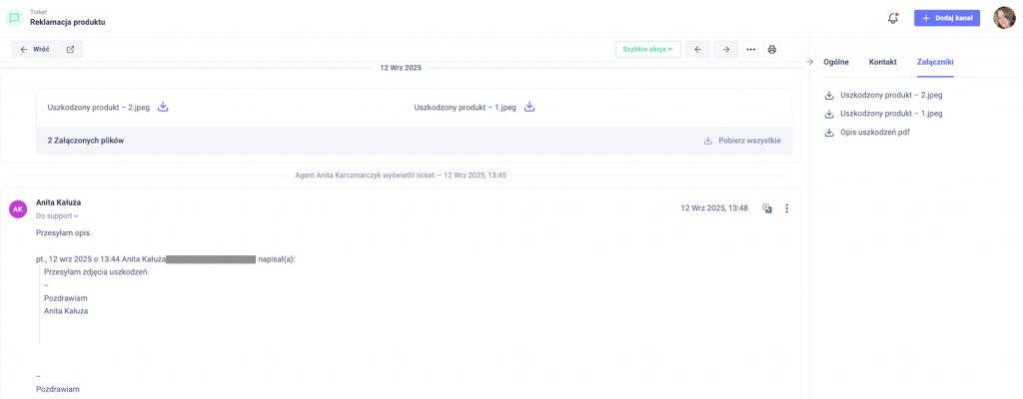Click the Wróć back button
The width and height of the screenshot is (1023, 399).
(x=34, y=49)
